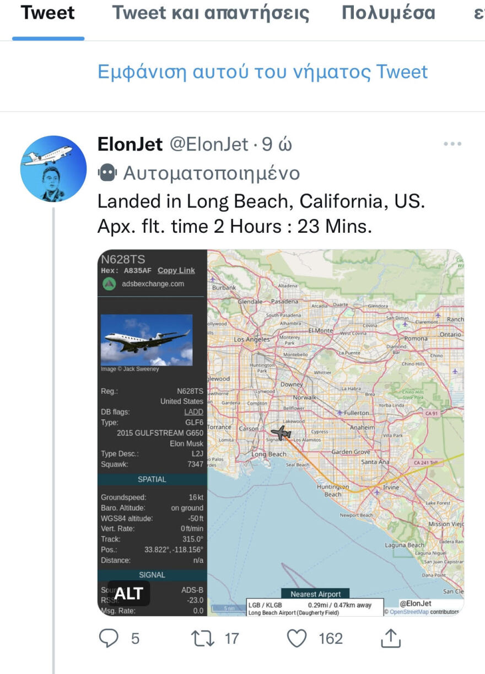The image size is (485, 674).
Task: Open the Πολυμέσα tab
Action: pos(388,13)
